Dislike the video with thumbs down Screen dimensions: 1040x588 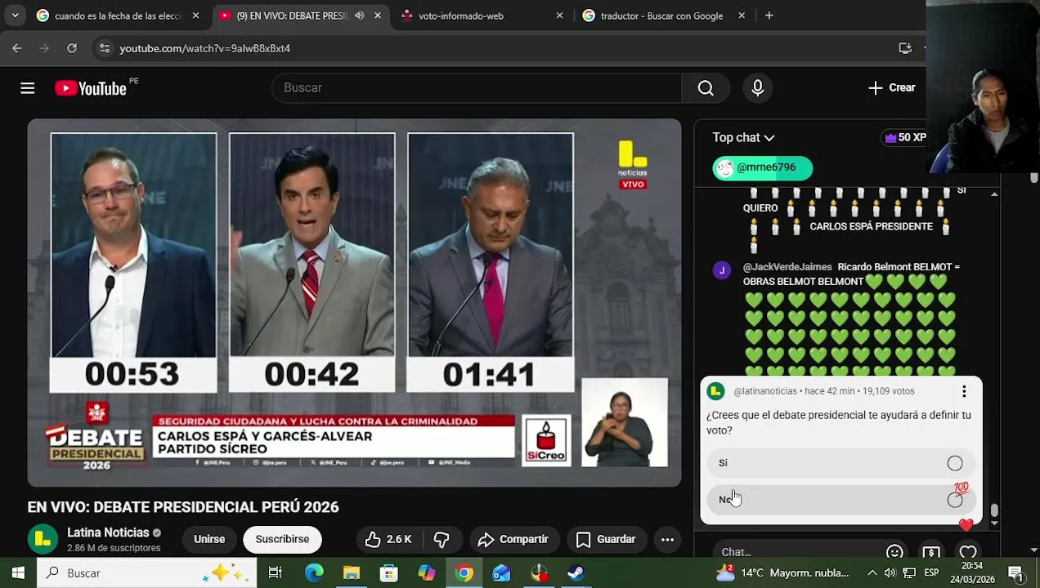[x=442, y=539]
